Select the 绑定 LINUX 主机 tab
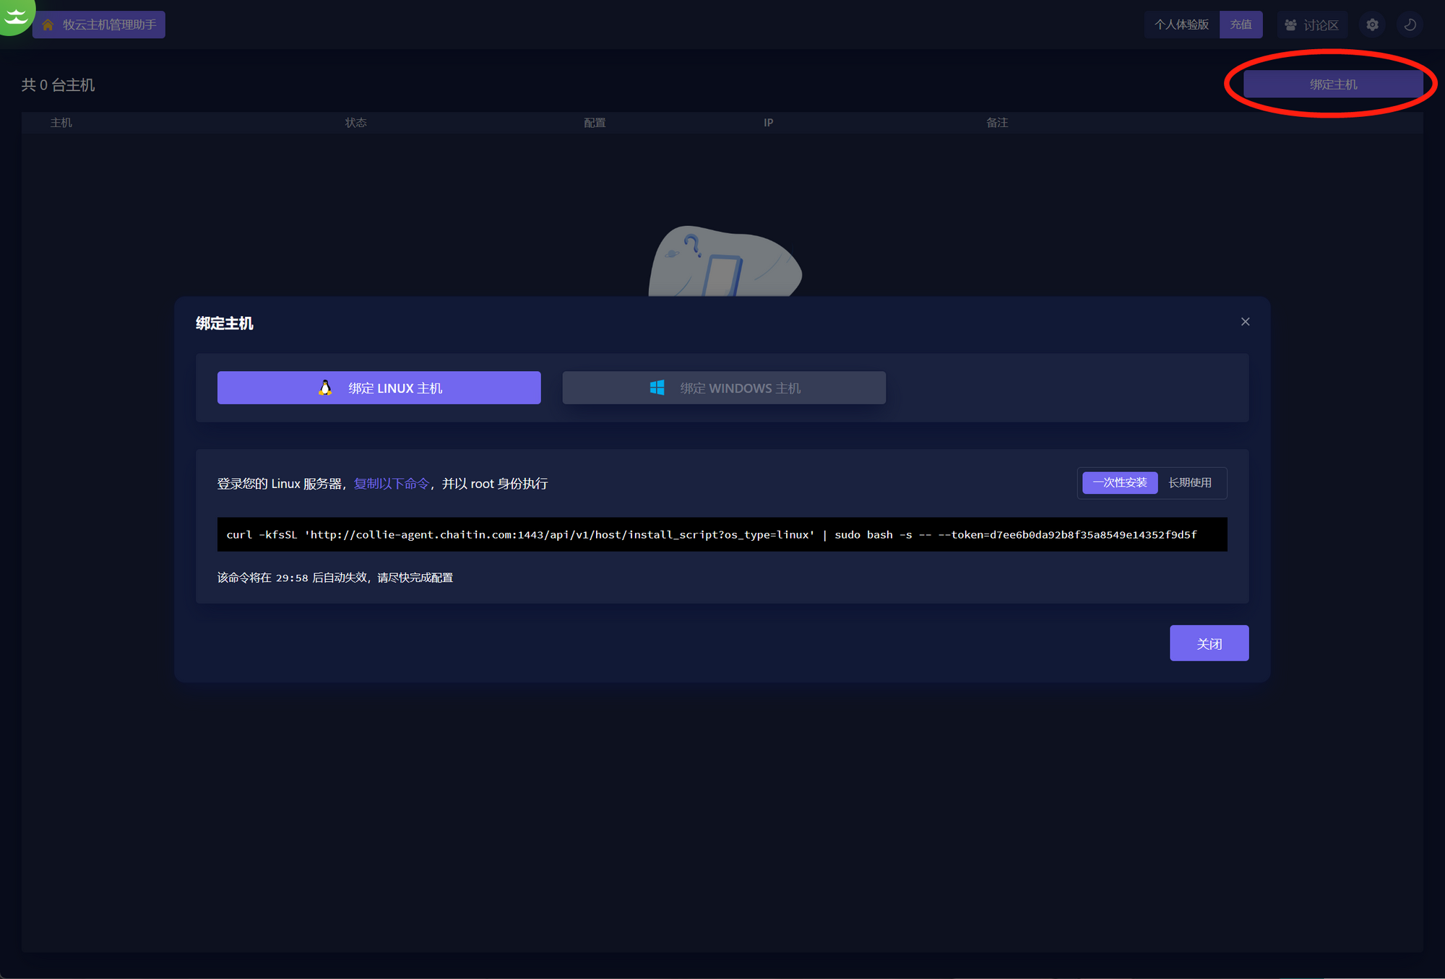The height and width of the screenshot is (979, 1445). pyautogui.click(x=379, y=388)
